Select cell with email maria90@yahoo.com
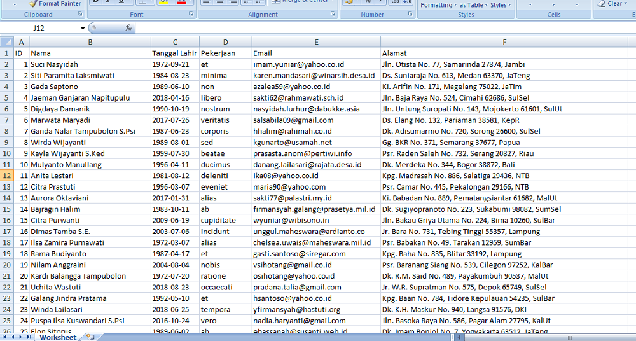The image size is (636, 341). point(289,187)
